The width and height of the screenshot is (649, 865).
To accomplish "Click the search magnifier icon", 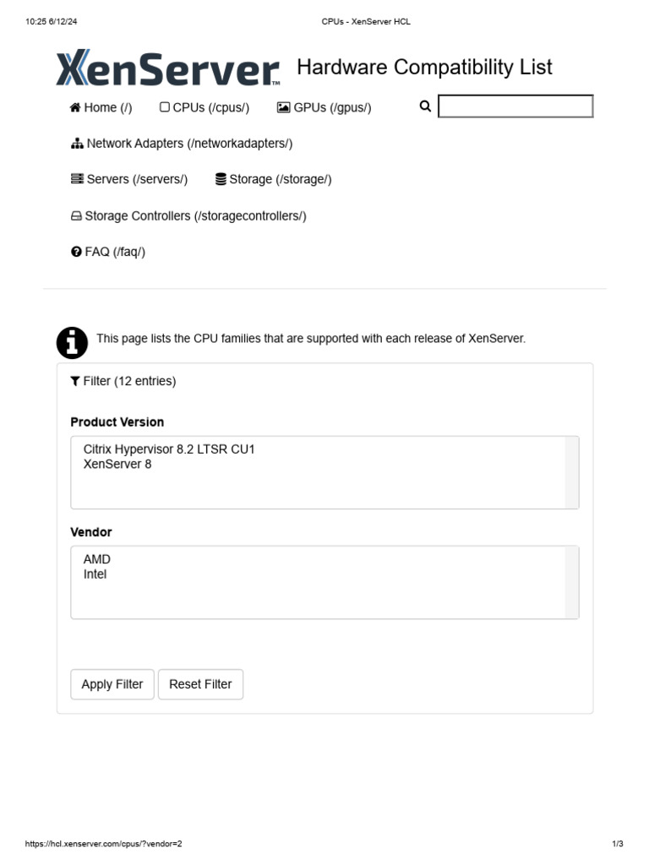I will (425, 106).
